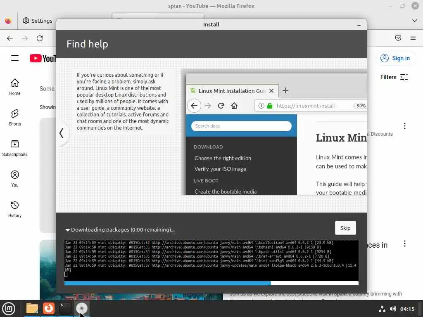423x317 pixels.
Task: Click inside the installer terminal log output
Action: pyautogui.click(x=211, y=260)
